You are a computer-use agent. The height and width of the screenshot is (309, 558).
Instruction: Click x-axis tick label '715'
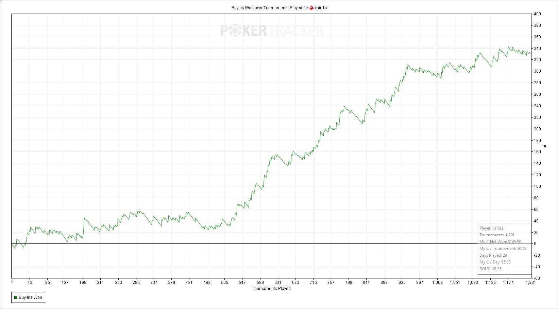(x=313, y=283)
